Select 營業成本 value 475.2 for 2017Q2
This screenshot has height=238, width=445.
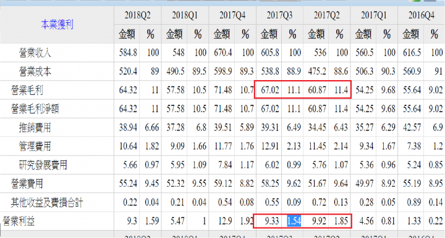(317, 72)
